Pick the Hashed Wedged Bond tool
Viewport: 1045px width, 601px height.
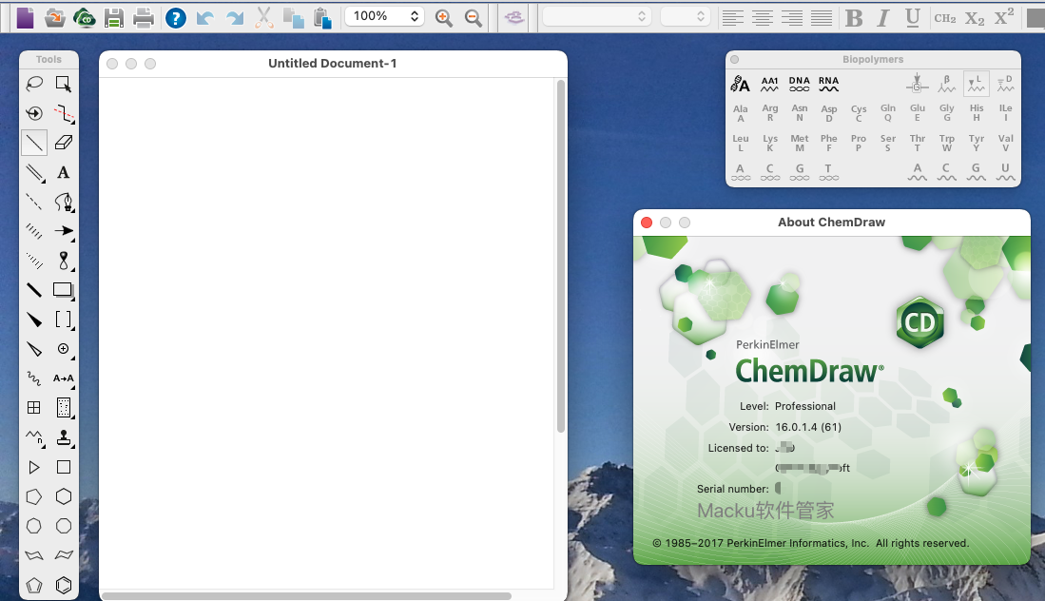click(x=34, y=261)
